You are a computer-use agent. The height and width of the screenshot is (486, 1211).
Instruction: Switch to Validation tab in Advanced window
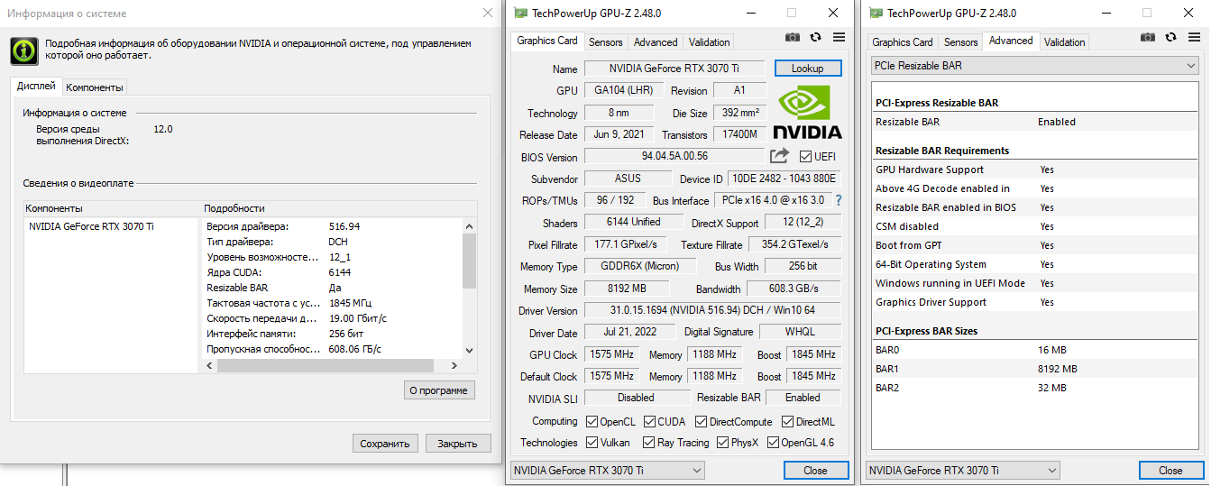1064,42
